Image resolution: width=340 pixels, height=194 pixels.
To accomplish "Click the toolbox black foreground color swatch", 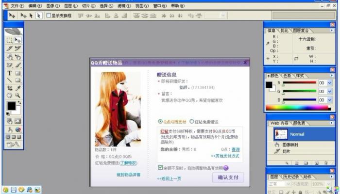I will pos(11,106).
